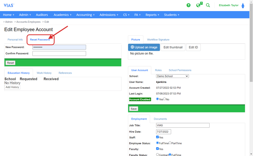Toggle the Staff Yes checkbox
The height and width of the screenshot is (156, 253).
(157, 137)
